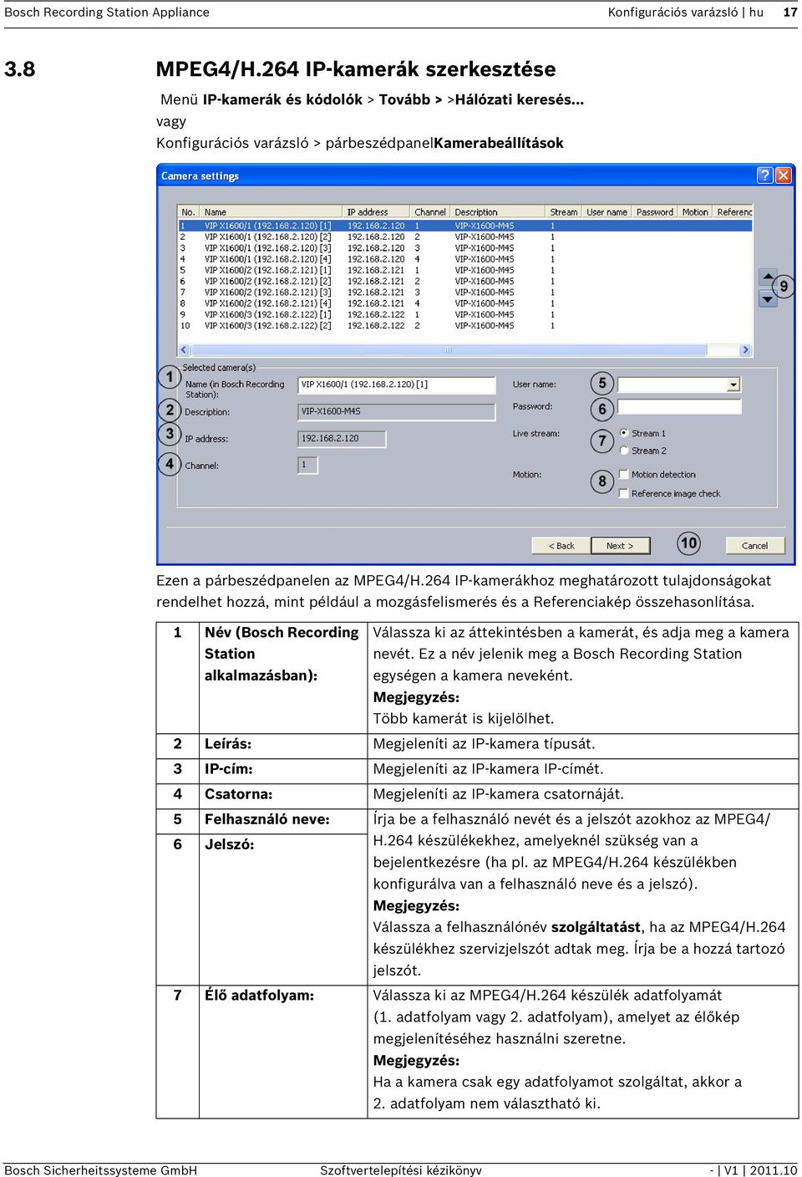Click the IP address field showing 192.168.2.120
802x1177 pixels.
point(342,438)
